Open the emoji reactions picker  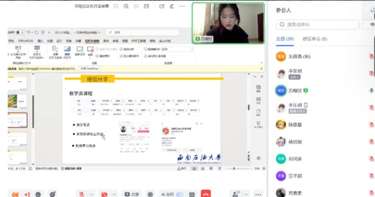click(38, 194)
